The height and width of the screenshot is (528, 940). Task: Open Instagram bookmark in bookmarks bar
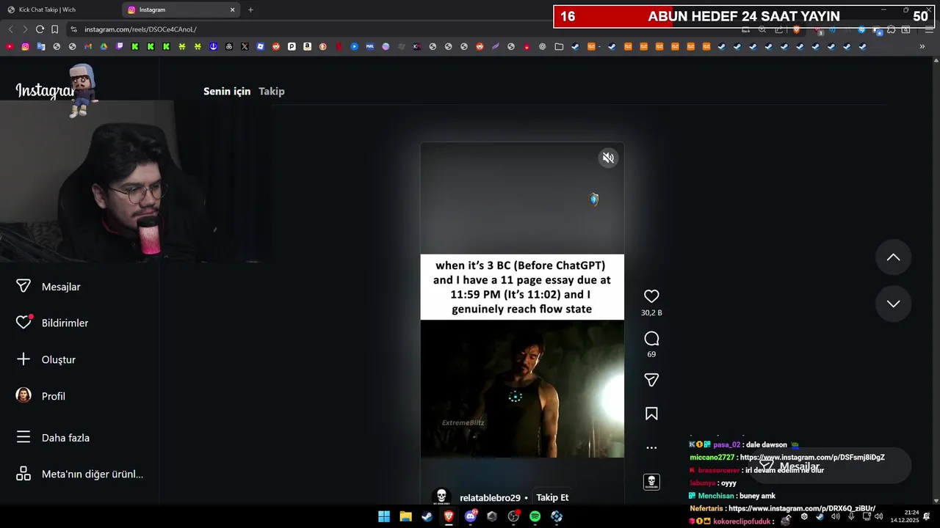pyautogui.click(x=25, y=46)
